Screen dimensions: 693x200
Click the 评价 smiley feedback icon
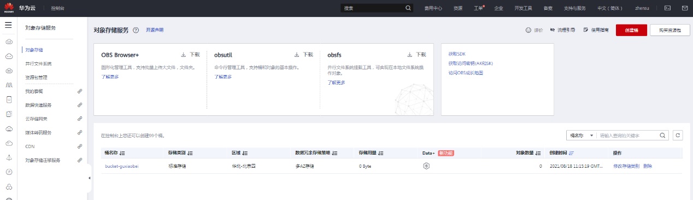click(x=528, y=30)
